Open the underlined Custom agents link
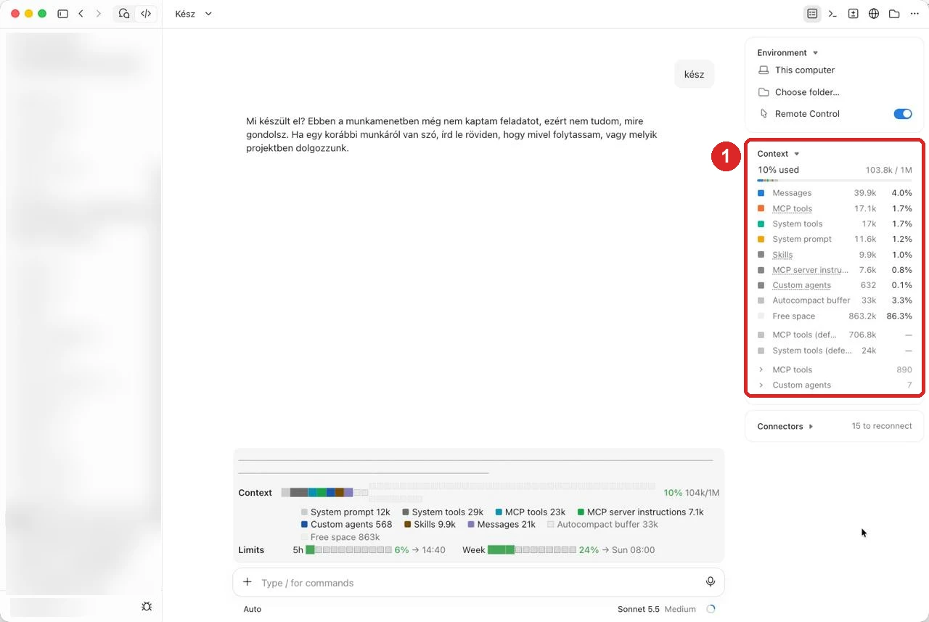This screenshot has width=929, height=622. point(801,285)
